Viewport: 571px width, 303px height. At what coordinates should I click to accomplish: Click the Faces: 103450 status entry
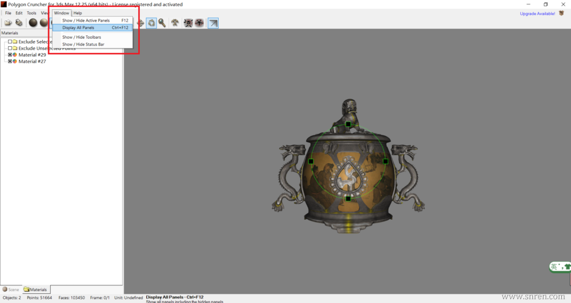[72, 297]
